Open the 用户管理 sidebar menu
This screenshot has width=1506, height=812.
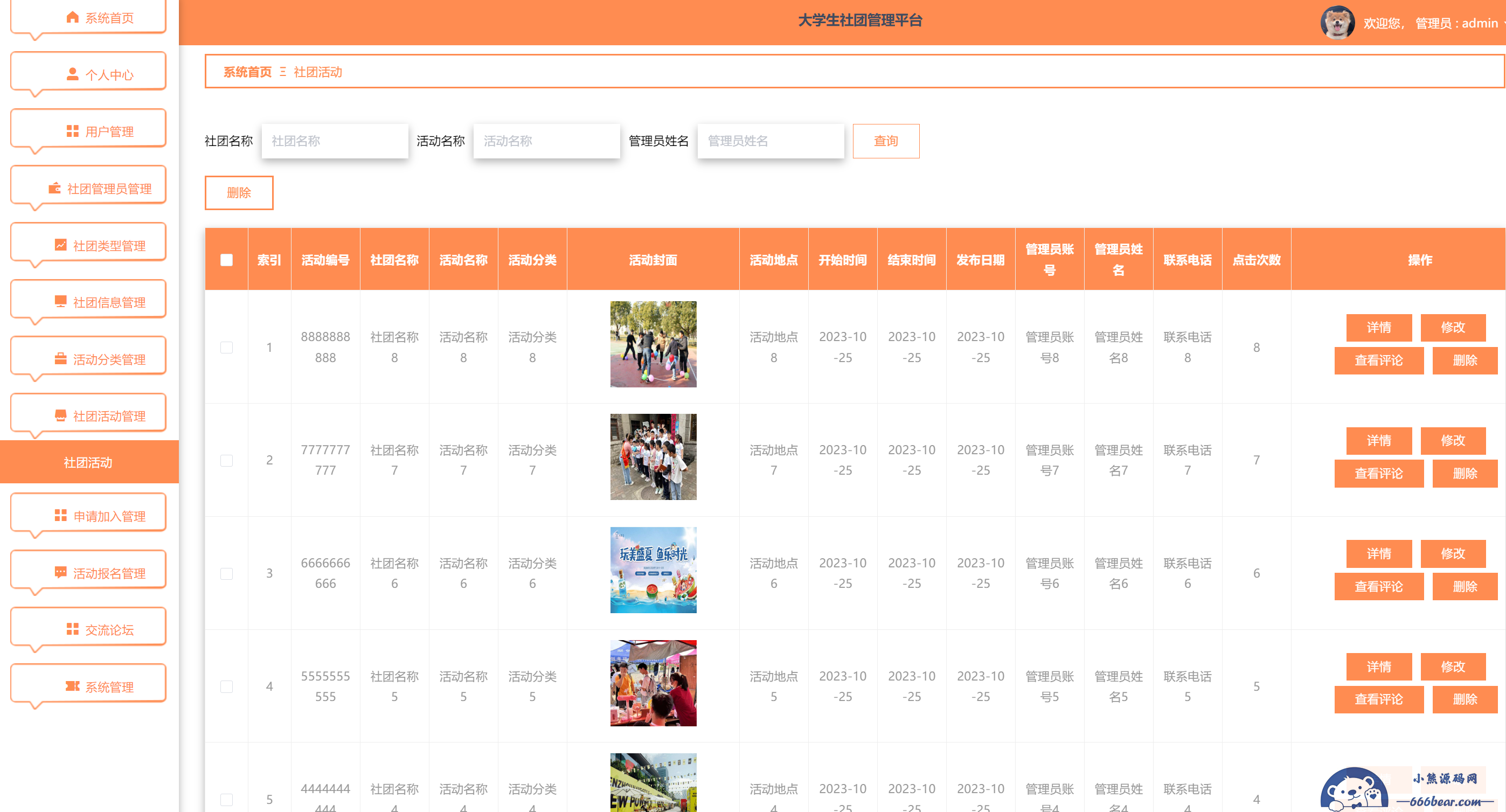coord(88,131)
